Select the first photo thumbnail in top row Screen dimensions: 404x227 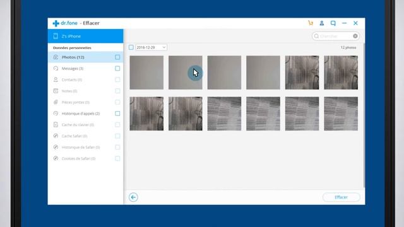(x=146, y=73)
